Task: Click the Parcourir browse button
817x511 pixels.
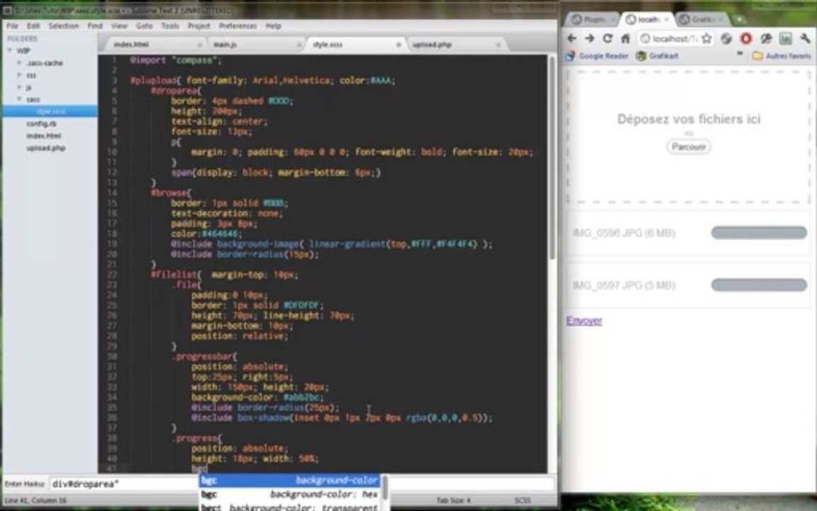Action: 689,147
